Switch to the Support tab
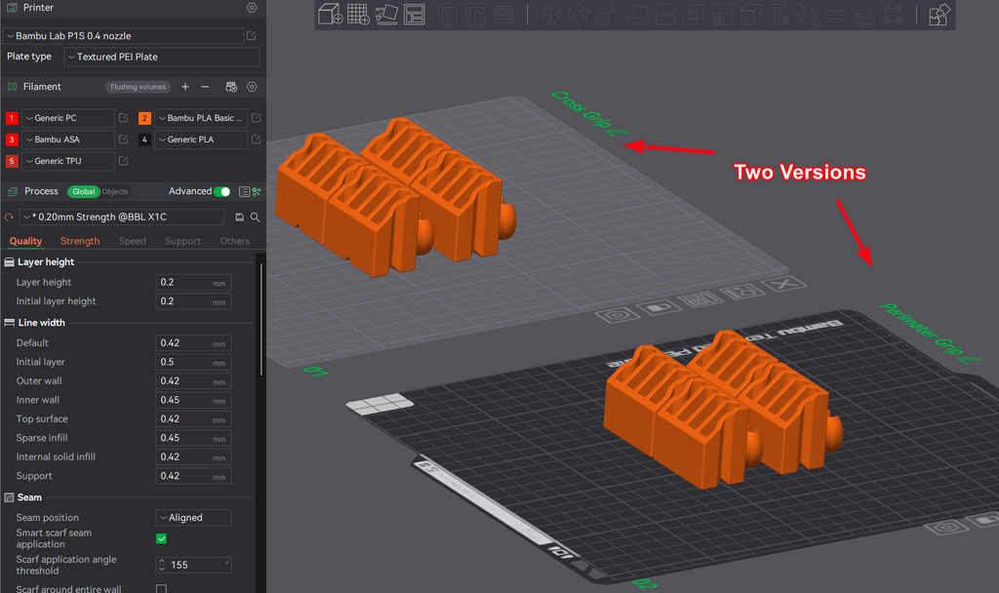The height and width of the screenshot is (593, 999). (x=182, y=241)
